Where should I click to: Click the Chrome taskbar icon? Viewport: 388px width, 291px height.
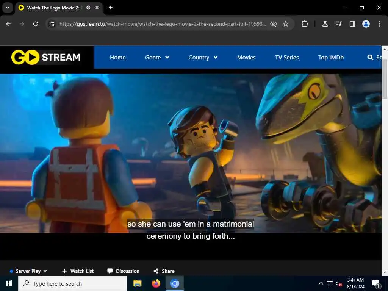[174, 283]
